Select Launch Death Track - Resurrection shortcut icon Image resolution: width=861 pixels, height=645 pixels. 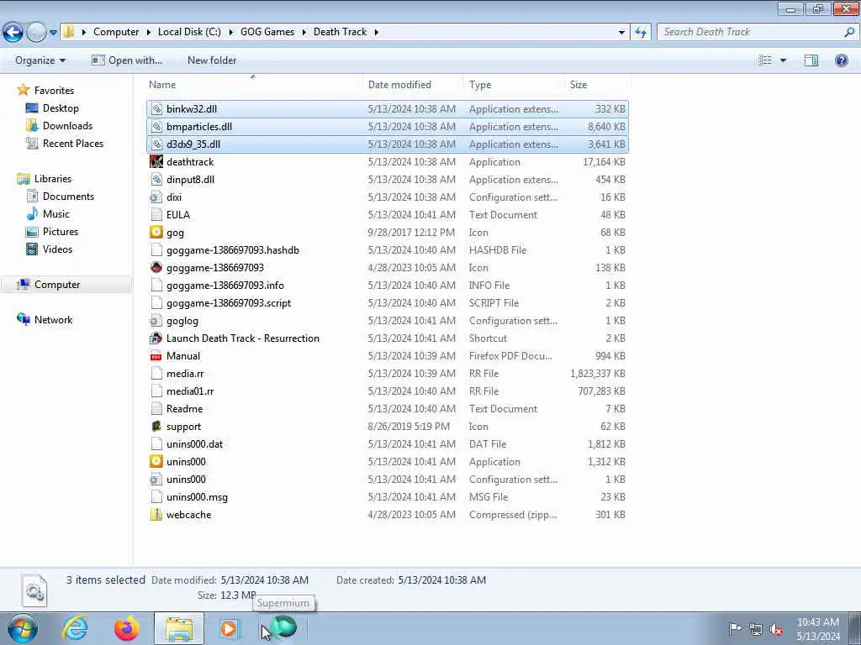tap(156, 338)
